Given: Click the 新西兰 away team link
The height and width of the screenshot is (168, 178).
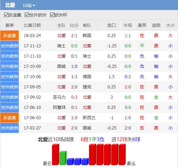Looking at the screenshot, I should click(89, 118).
